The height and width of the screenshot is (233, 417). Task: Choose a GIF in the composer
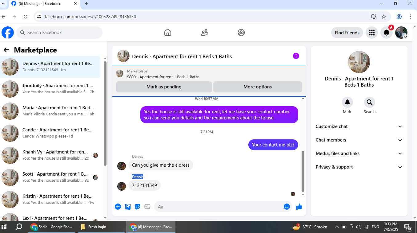click(147, 207)
